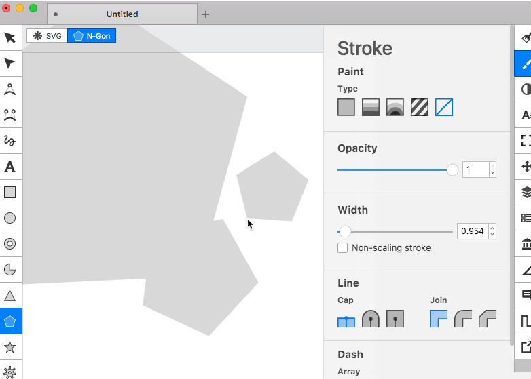This screenshot has height=379, width=531.
Task: Select bevel line join
Action: (488, 319)
